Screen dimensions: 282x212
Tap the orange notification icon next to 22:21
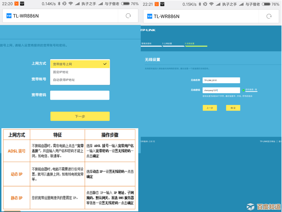(x=157, y=4)
